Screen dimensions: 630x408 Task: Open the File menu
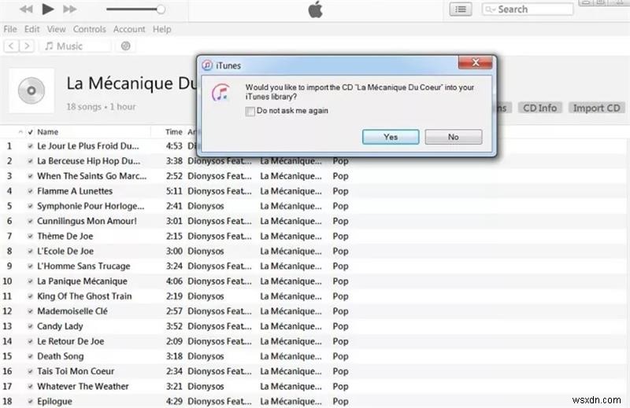point(10,29)
